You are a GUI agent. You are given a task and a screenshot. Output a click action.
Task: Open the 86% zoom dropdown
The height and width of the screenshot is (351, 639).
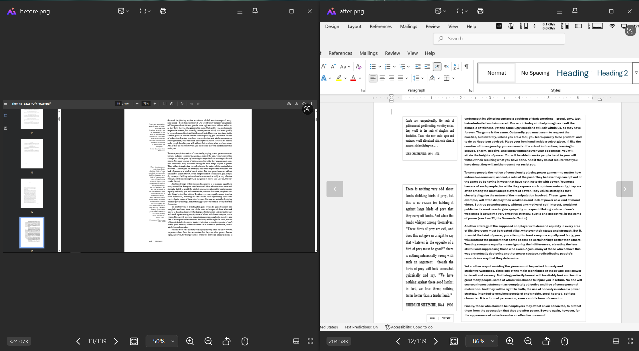pos(482,341)
